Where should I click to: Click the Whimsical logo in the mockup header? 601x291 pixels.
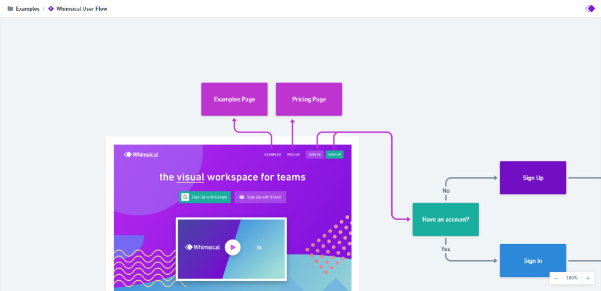(141, 155)
